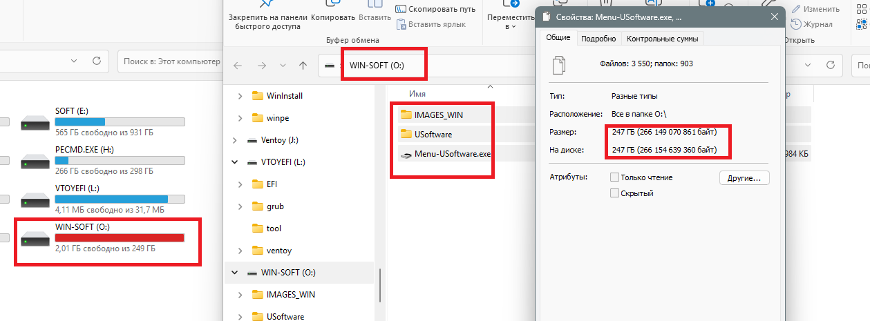The height and width of the screenshot is (321, 870).
Task: Click the Forward navigation arrow
Action: tap(262, 66)
